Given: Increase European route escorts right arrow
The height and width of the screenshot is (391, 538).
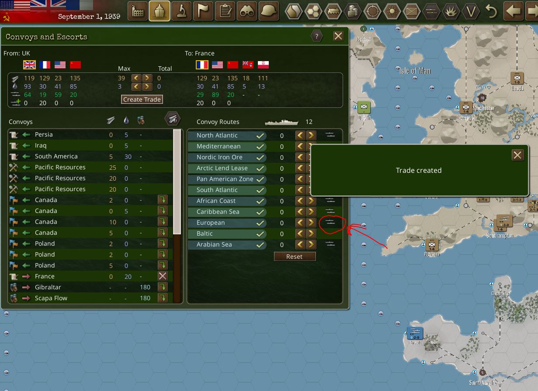Looking at the screenshot, I should (x=311, y=223).
